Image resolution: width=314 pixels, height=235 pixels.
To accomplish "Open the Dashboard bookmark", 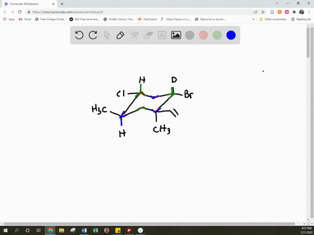I will 147,19.
